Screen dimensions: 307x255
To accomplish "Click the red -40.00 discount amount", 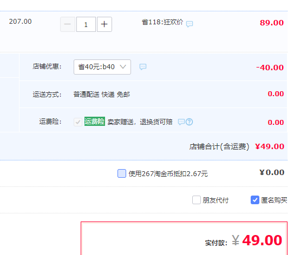I will (x=270, y=68).
